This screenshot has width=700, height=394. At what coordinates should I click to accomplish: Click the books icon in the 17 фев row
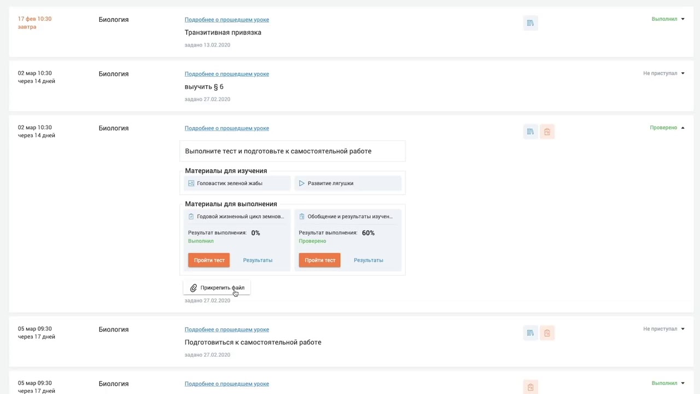(530, 23)
